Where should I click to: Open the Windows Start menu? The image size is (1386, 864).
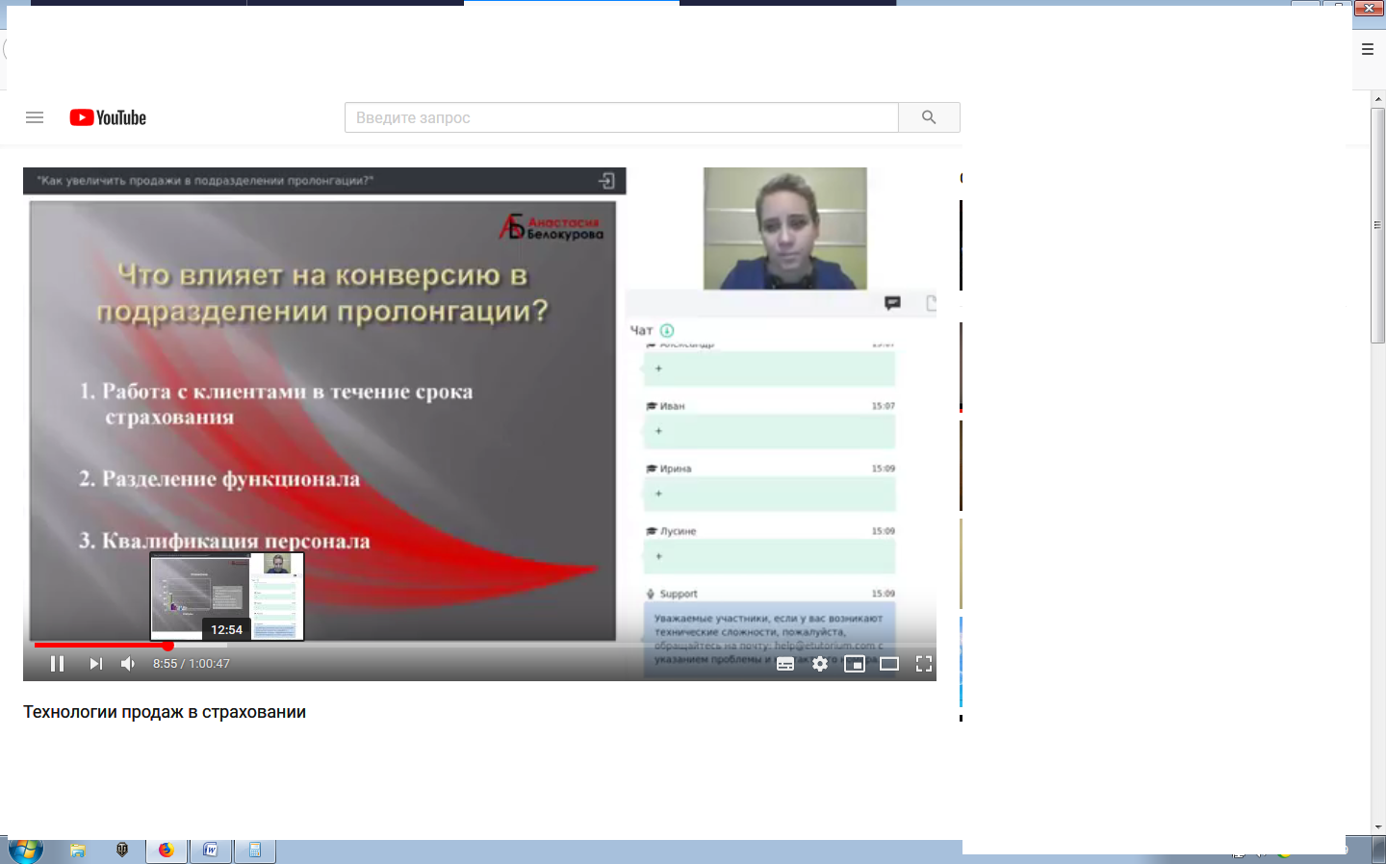26,851
